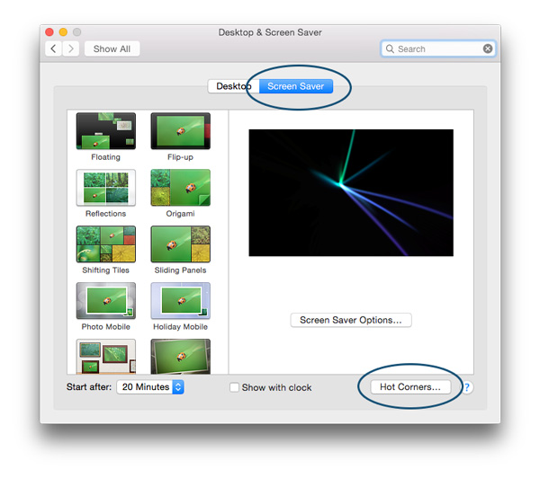Pick the Shifting Tiles screen saver
540x478 pixels.
tap(106, 244)
